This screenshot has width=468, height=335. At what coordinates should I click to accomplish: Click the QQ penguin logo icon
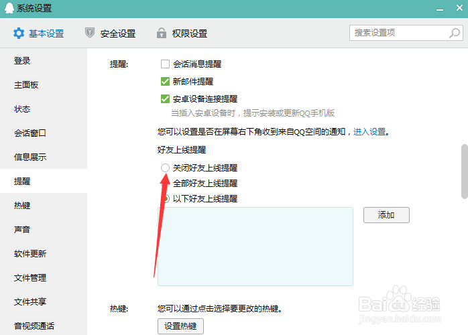[9, 8]
